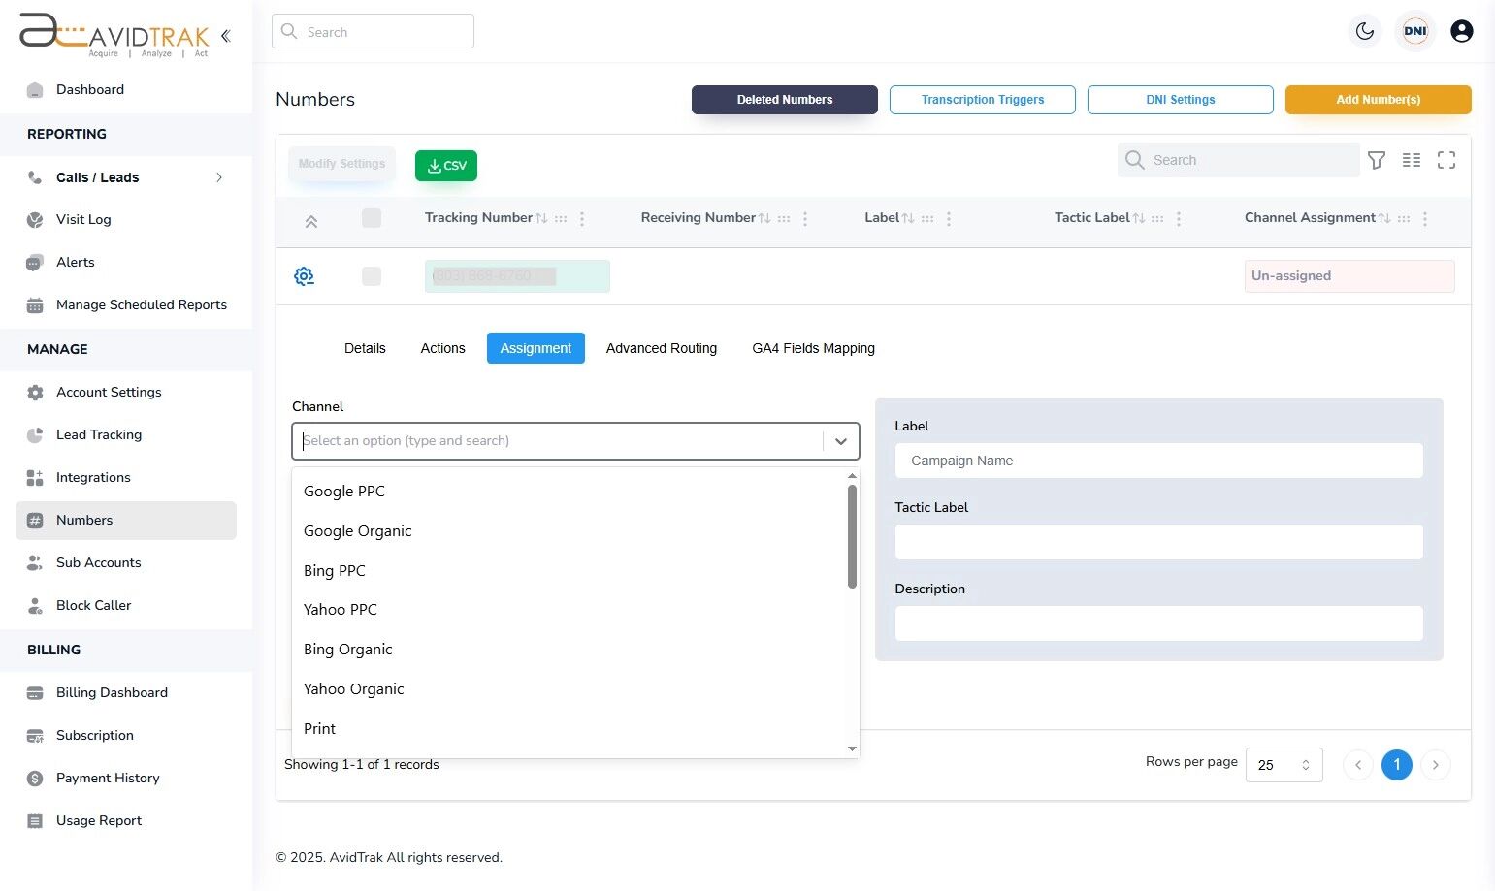The width and height of the screenshot is (1495, 891).
Task: Tick the select-all checkbox in table header
Action: tap(372, 218)
